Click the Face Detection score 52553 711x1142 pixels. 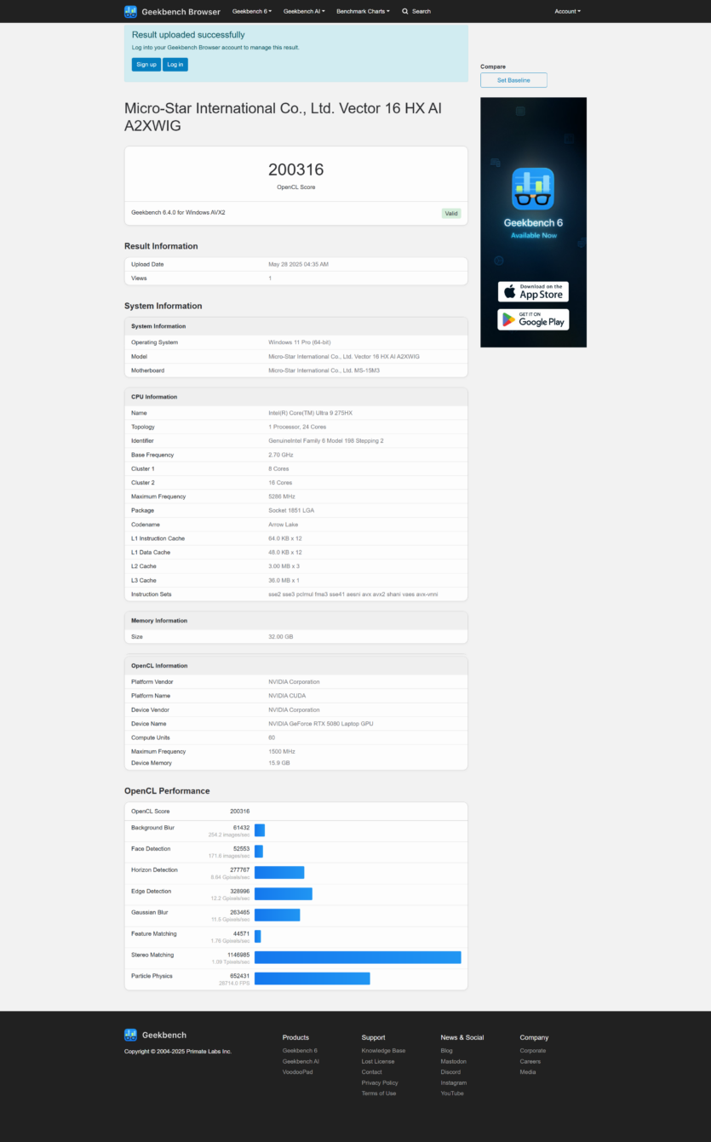241,848
